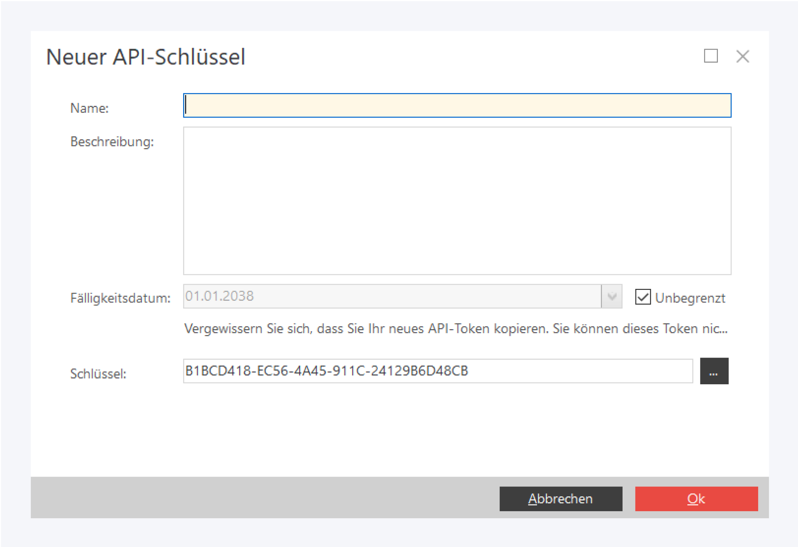
Task: Click the Abbrechen button
Action: (x=560, y=499)
